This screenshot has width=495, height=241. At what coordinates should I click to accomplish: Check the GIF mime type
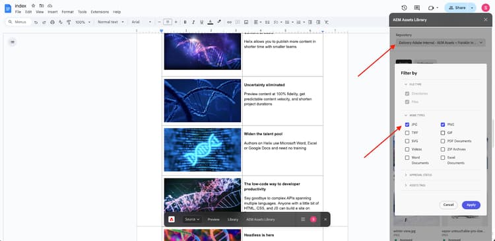(x=443, y=133)
